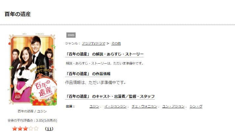Viewport: 235px width, 139px height.
Task: Open the 11 reviews count link
Action: pos(49,129)
